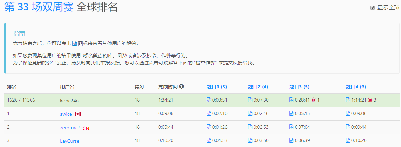View zerotrac2's 0:02:53 solution code icon

click(x=250, y=127)
